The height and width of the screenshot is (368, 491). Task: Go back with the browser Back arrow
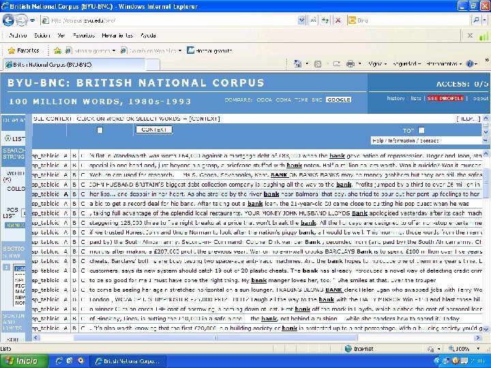tap(8, 20)
